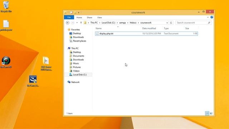Click the coursework window title bar icon
This screenshot has height=129, width=229.
(x=65, y=13)
